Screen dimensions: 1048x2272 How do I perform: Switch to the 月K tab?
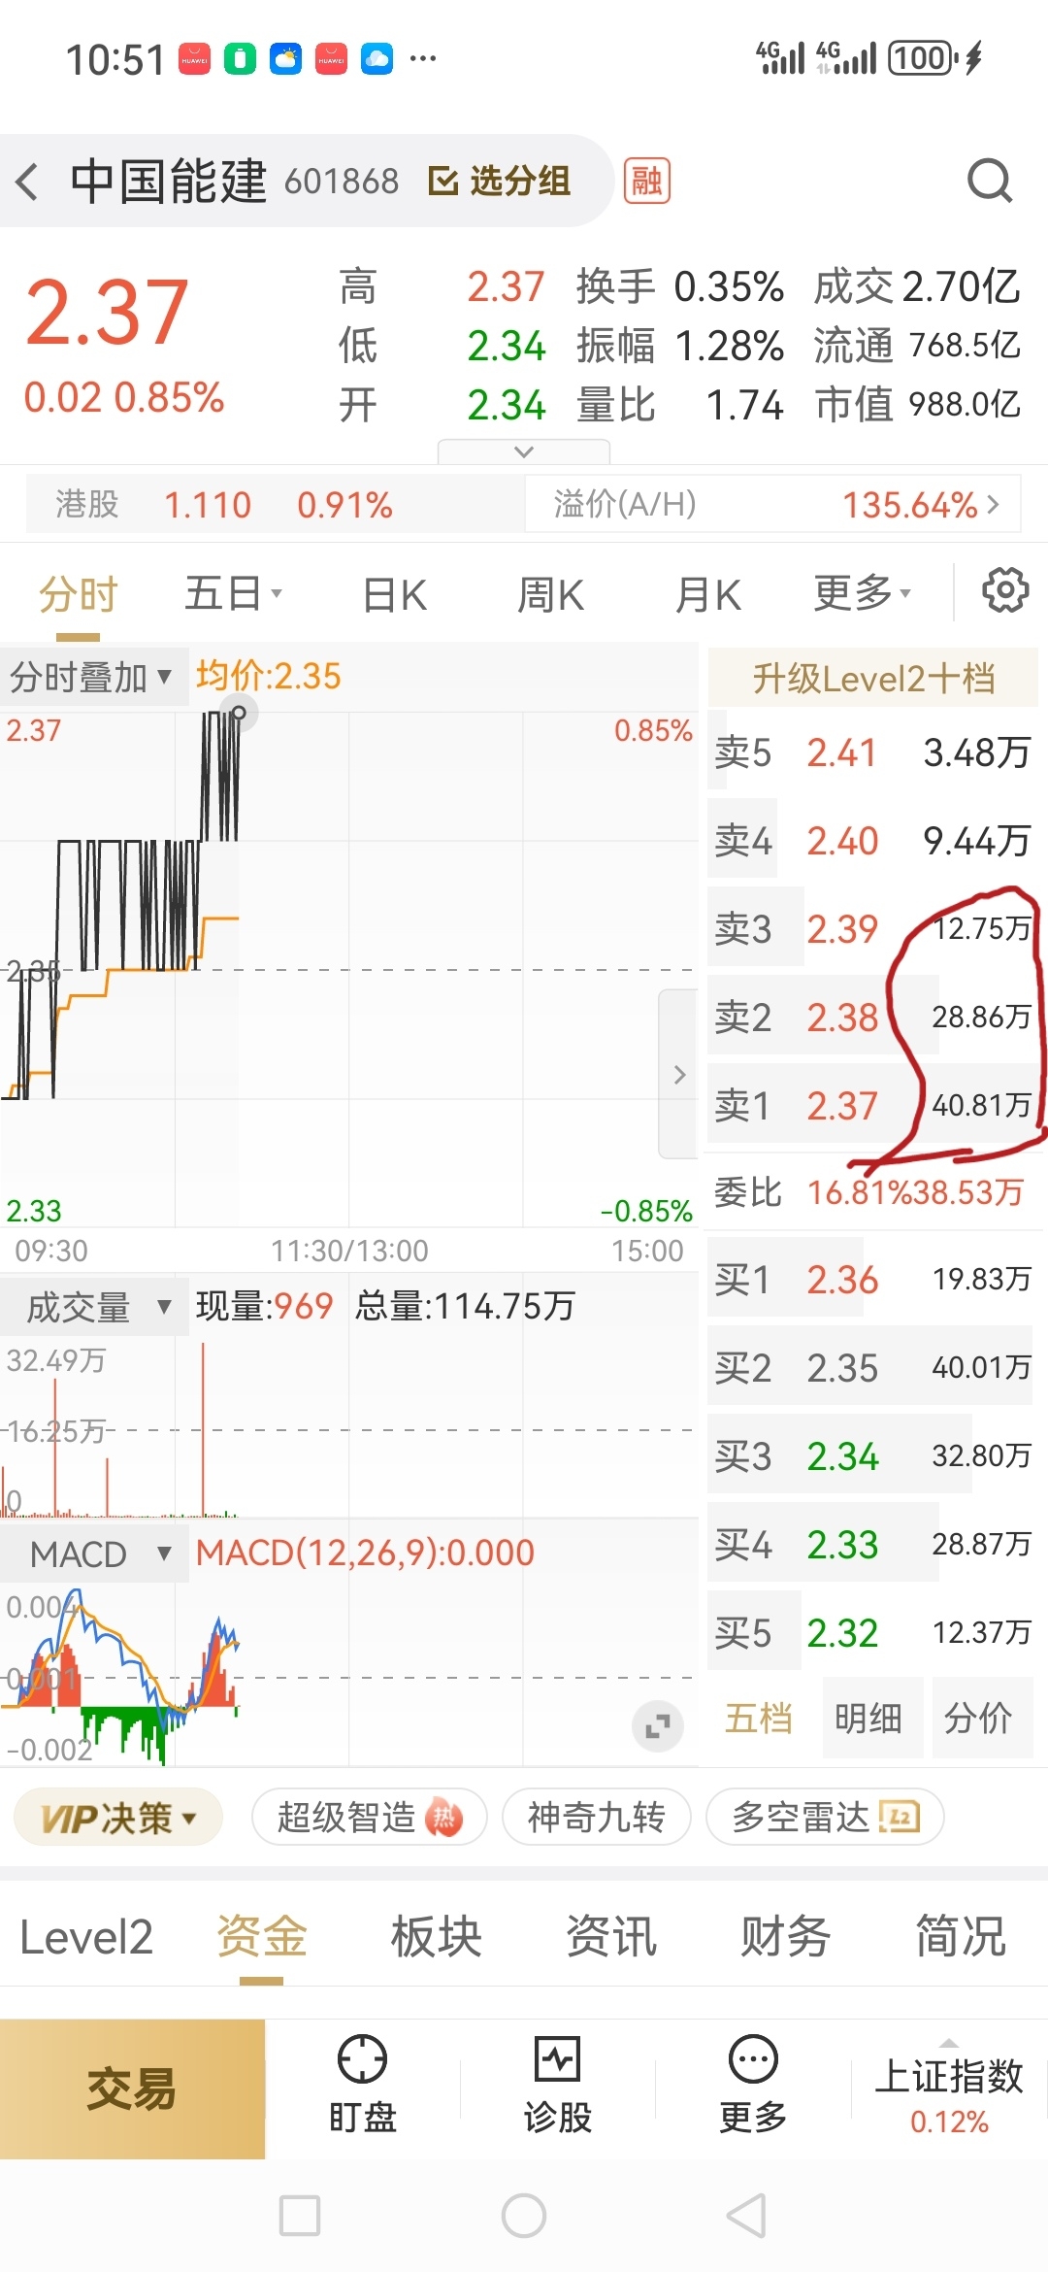[x=708, y=595]
